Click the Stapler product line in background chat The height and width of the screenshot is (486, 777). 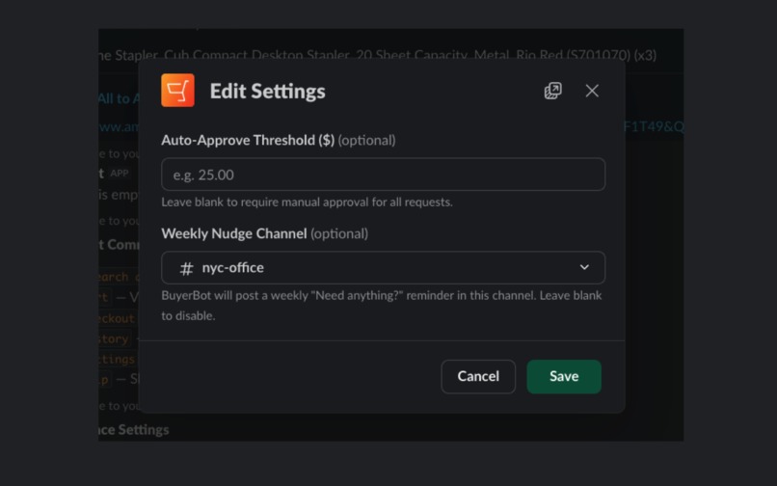point(378,55)
